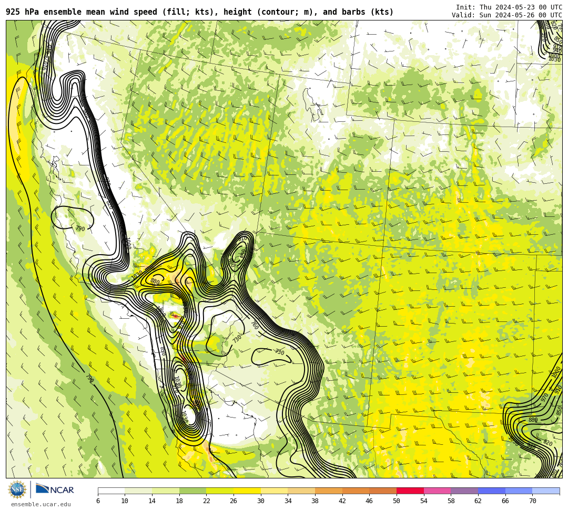The image size is (568, 511).
Task: Pick the 42–46 kts orange swatch
Action: point(356,491)
